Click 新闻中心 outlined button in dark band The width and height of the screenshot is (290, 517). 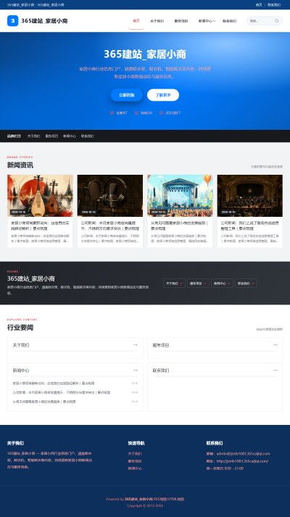tap(222, 284)
